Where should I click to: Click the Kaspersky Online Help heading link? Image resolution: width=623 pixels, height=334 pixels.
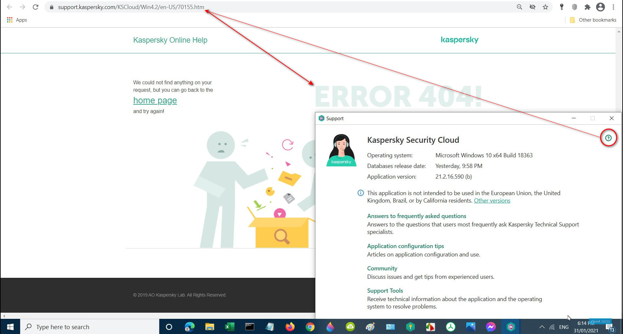(170, 40)
